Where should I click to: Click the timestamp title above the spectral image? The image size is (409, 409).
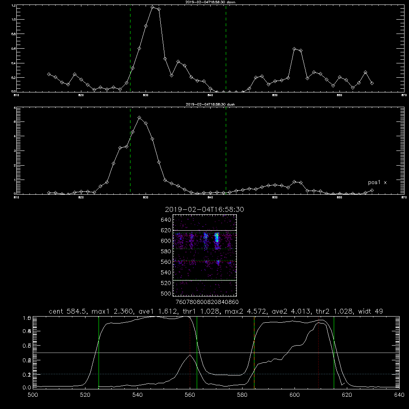204,209
